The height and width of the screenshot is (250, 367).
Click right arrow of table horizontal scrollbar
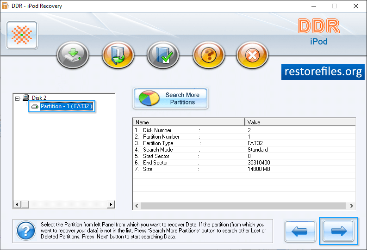351,206
